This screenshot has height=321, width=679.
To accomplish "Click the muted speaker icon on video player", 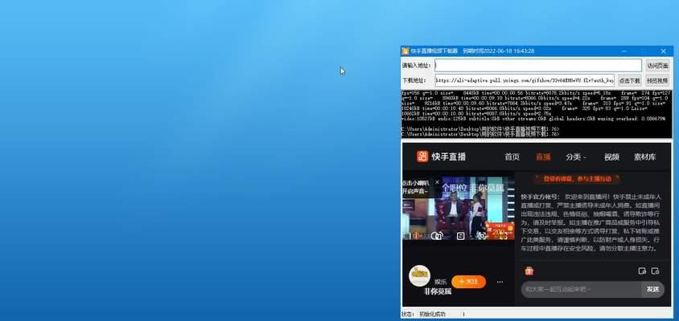I will [x=418, y=236].
